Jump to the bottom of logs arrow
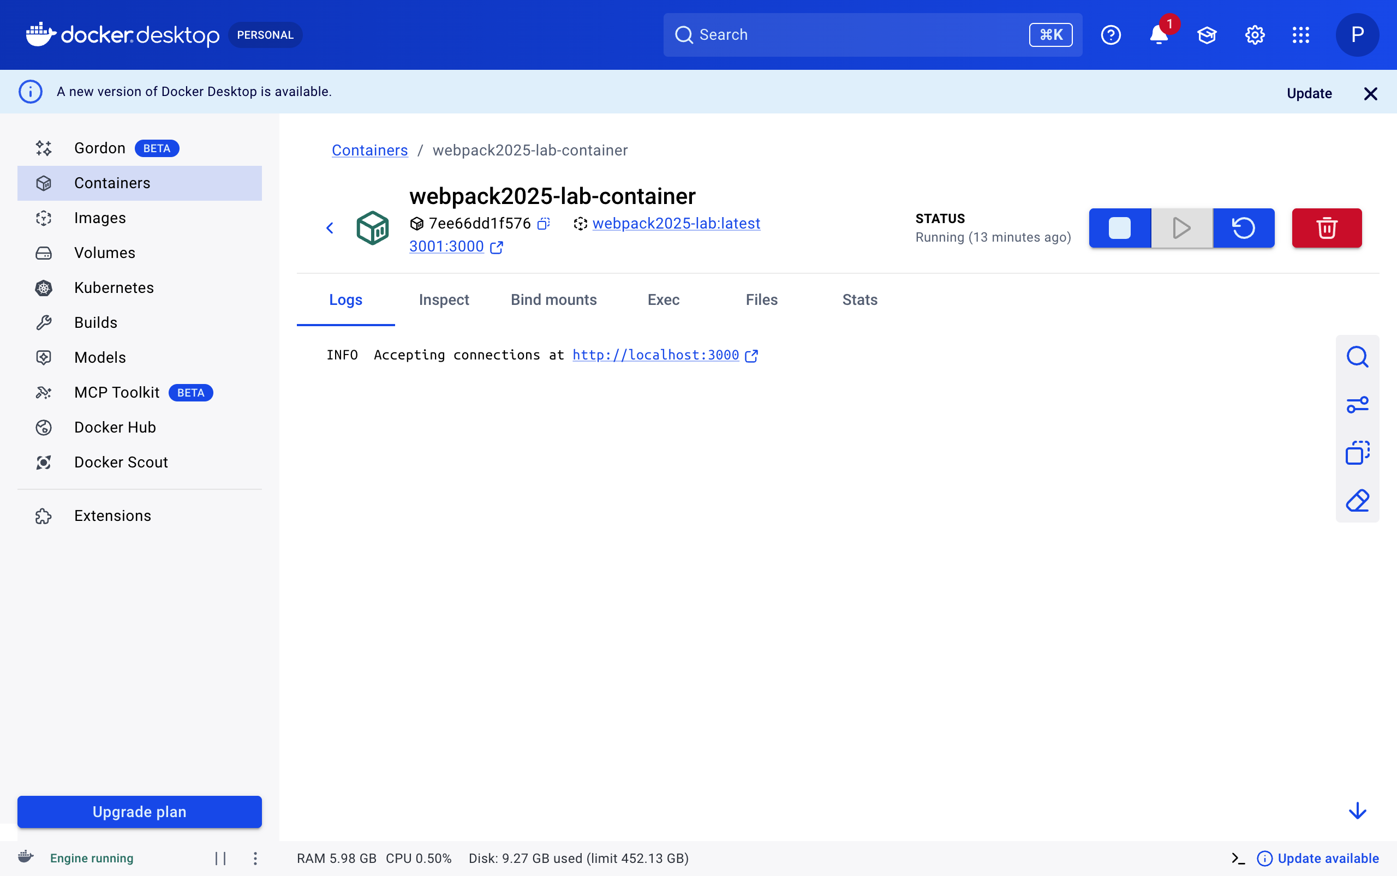 point(1357,811)
